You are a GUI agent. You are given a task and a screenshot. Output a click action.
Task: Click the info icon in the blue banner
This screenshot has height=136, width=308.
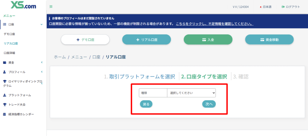tap(50, 19)
